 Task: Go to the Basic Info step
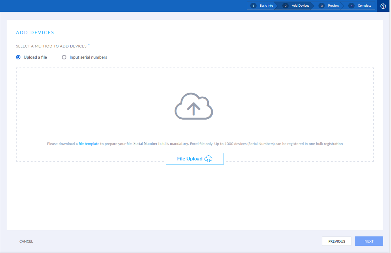(x=262, y=6)
